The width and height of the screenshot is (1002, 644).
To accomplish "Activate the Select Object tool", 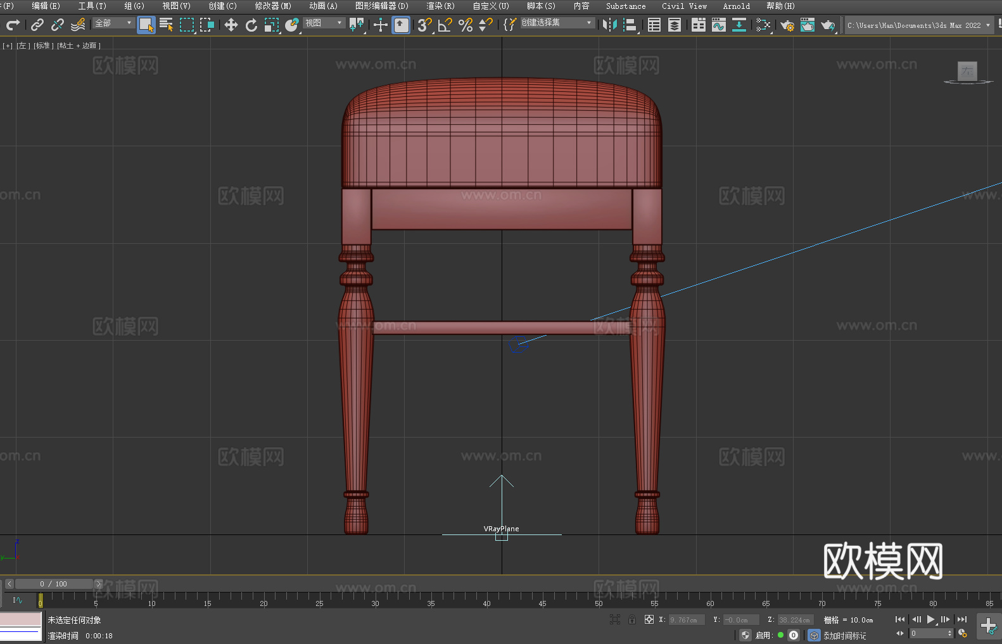I will pos(146,25).
